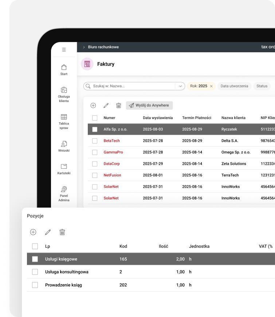This screenshot has height=317, width=275.
Task: Open Panel Admina settings
Action: click(64, 189)
